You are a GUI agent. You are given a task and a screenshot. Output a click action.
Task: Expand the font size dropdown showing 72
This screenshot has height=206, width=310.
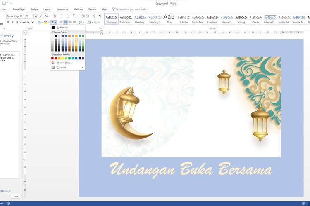coord(32,16)
